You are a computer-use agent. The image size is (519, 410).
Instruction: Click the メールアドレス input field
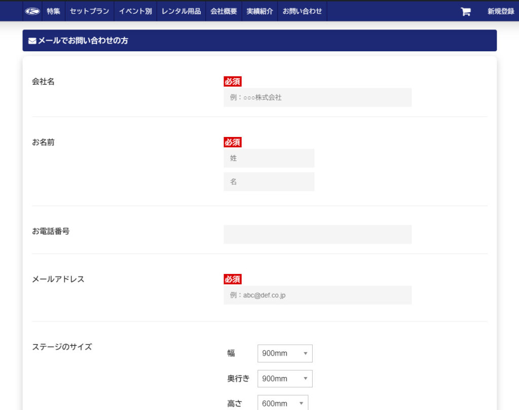pos(317,295)
